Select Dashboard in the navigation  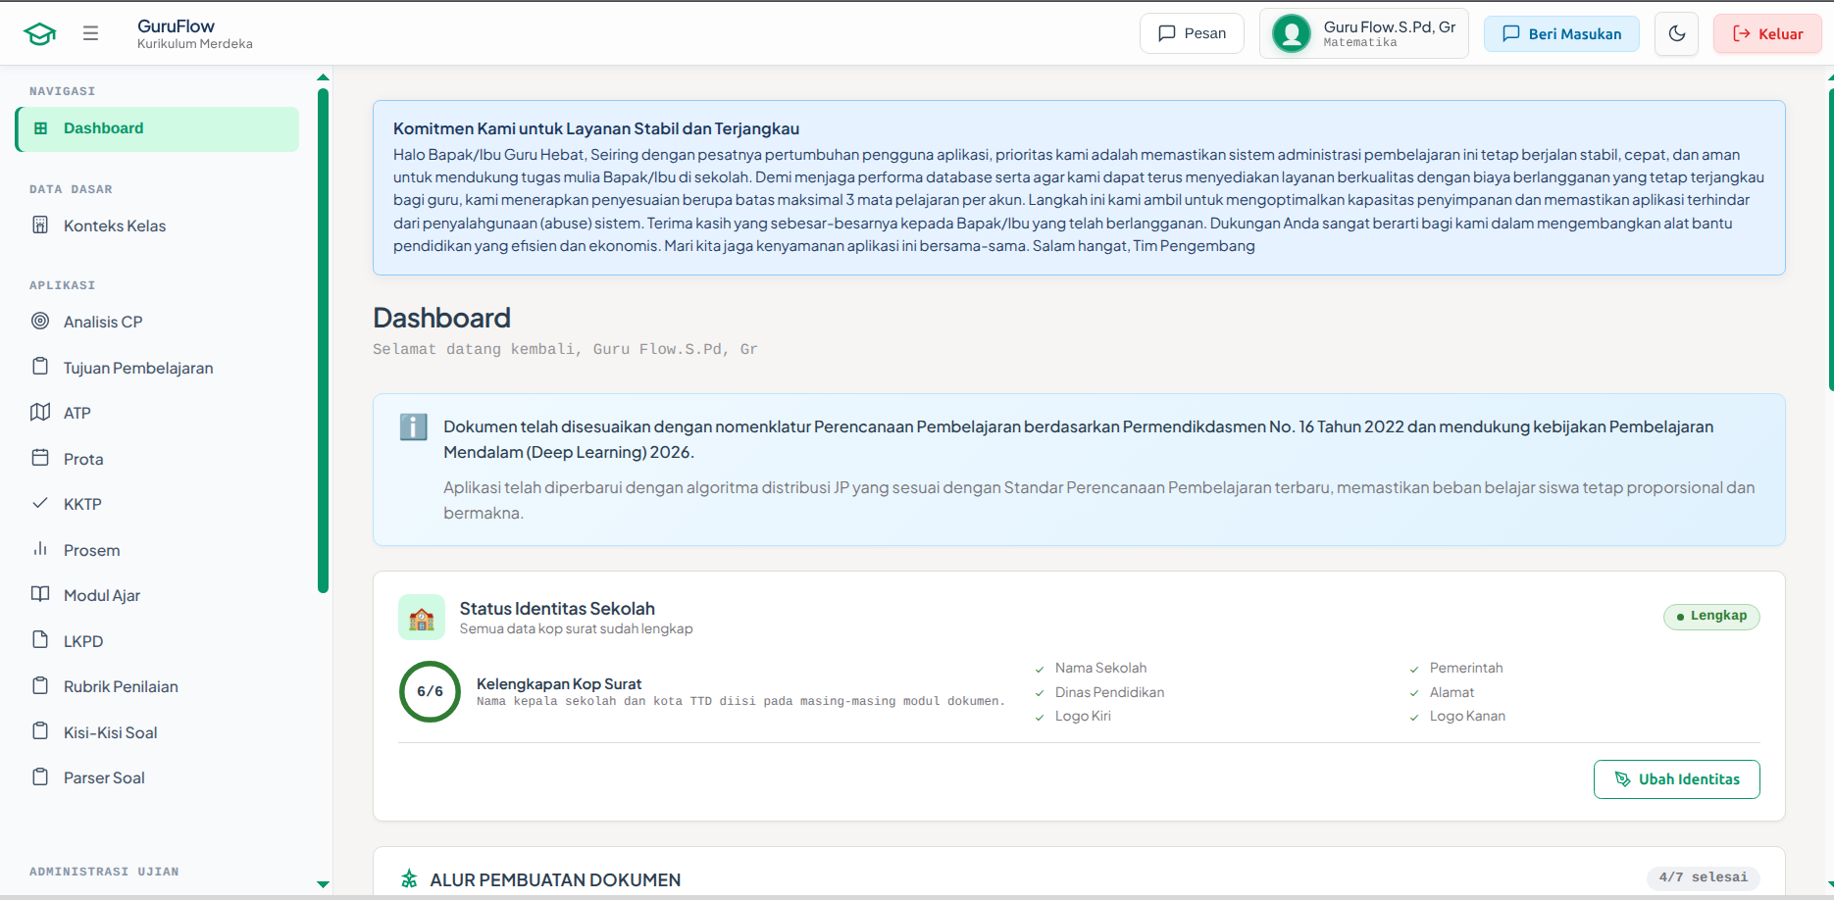click(158, 128)
